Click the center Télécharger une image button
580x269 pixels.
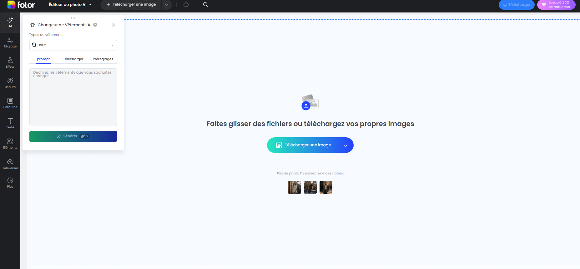click(x=302, y=145)
